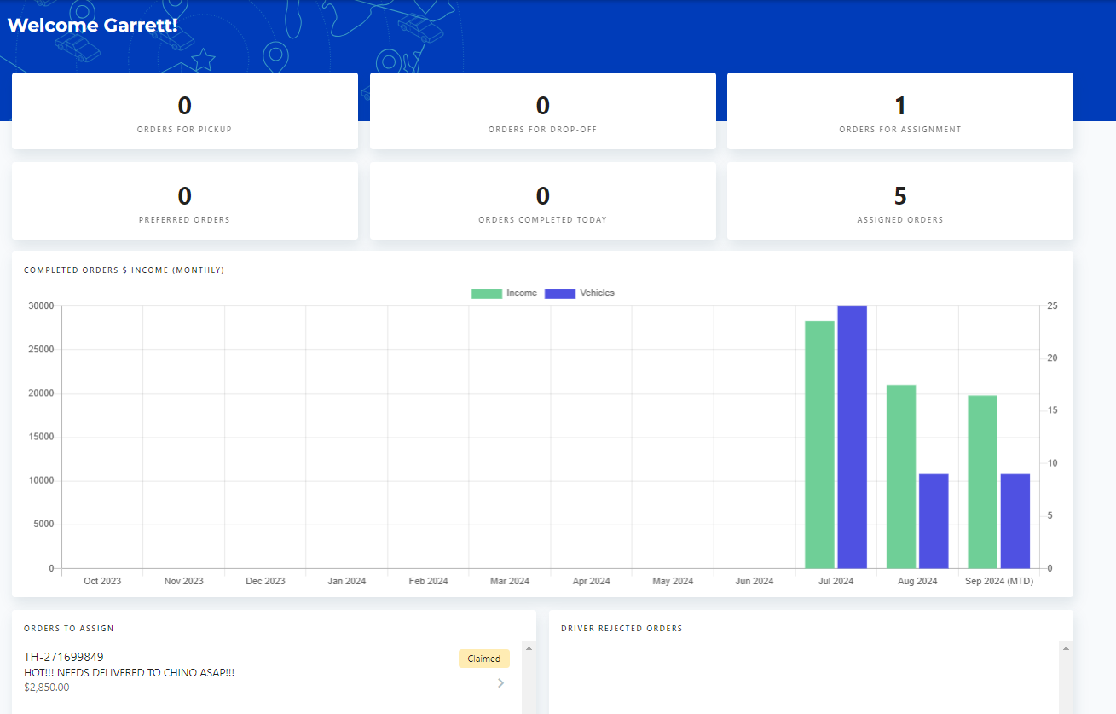Toggle the Vehicles legend swatch
Viewport: 1116px width, 714px height.
pos(560,293)
